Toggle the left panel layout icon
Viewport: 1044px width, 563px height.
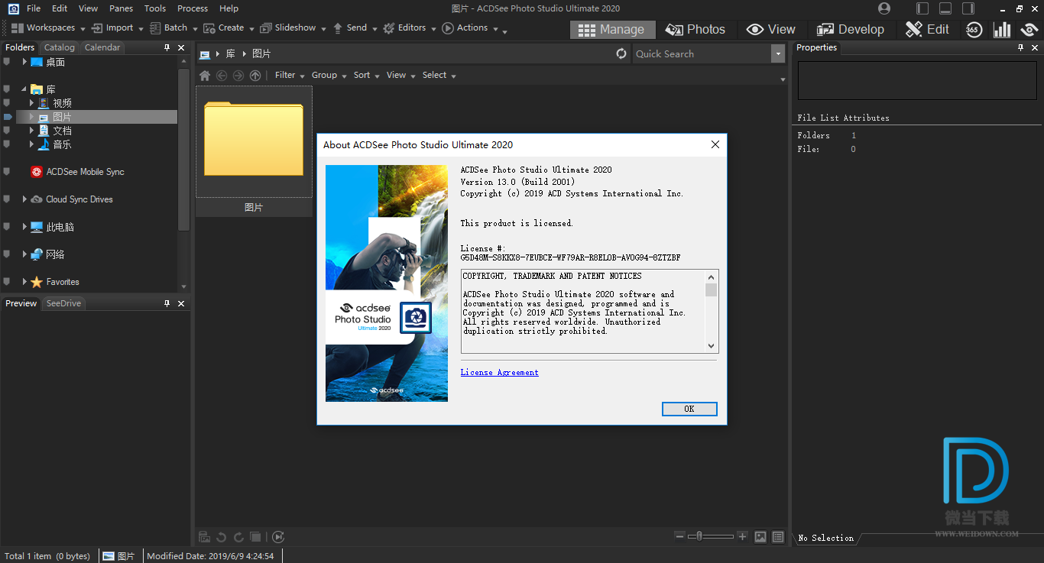pos(922,8)
